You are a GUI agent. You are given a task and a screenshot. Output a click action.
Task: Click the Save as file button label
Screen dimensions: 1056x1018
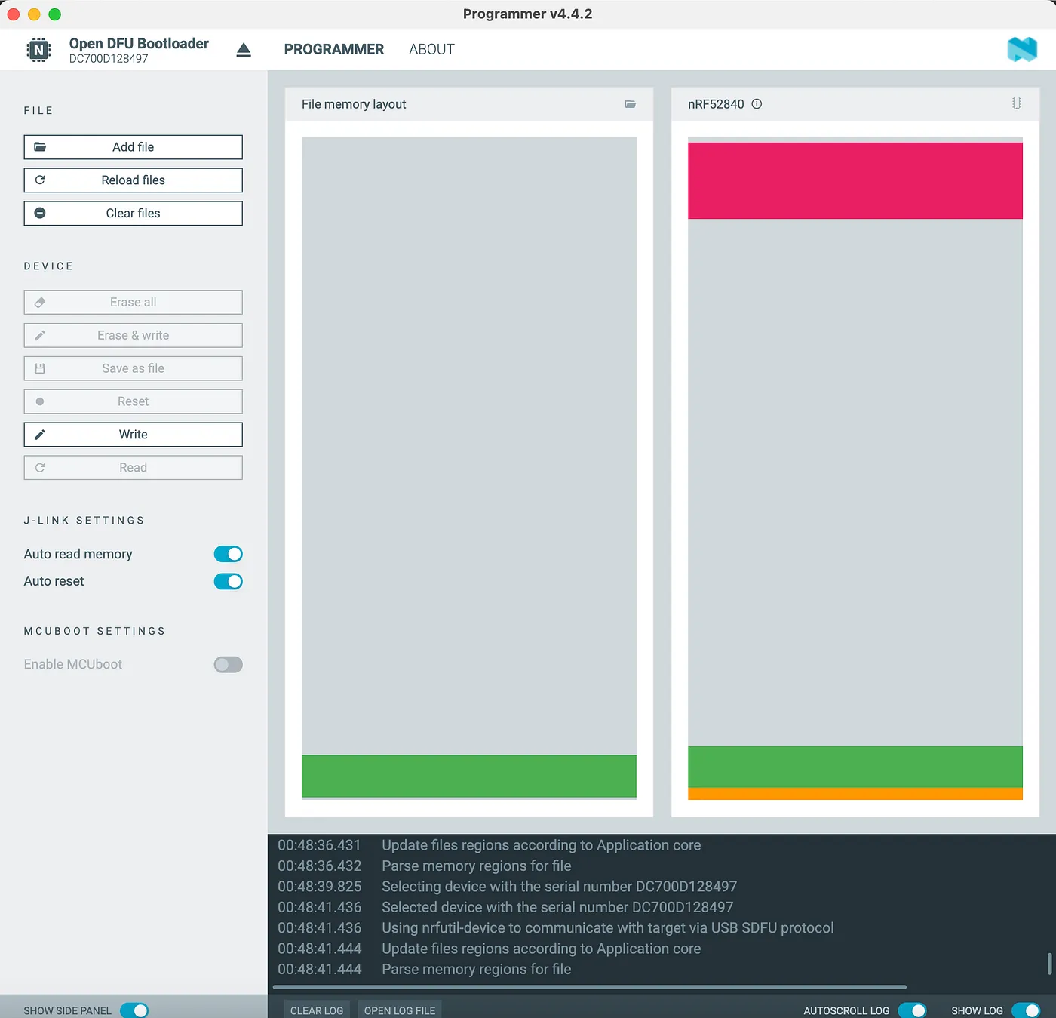pyautogui.click(x=134, y=368)
